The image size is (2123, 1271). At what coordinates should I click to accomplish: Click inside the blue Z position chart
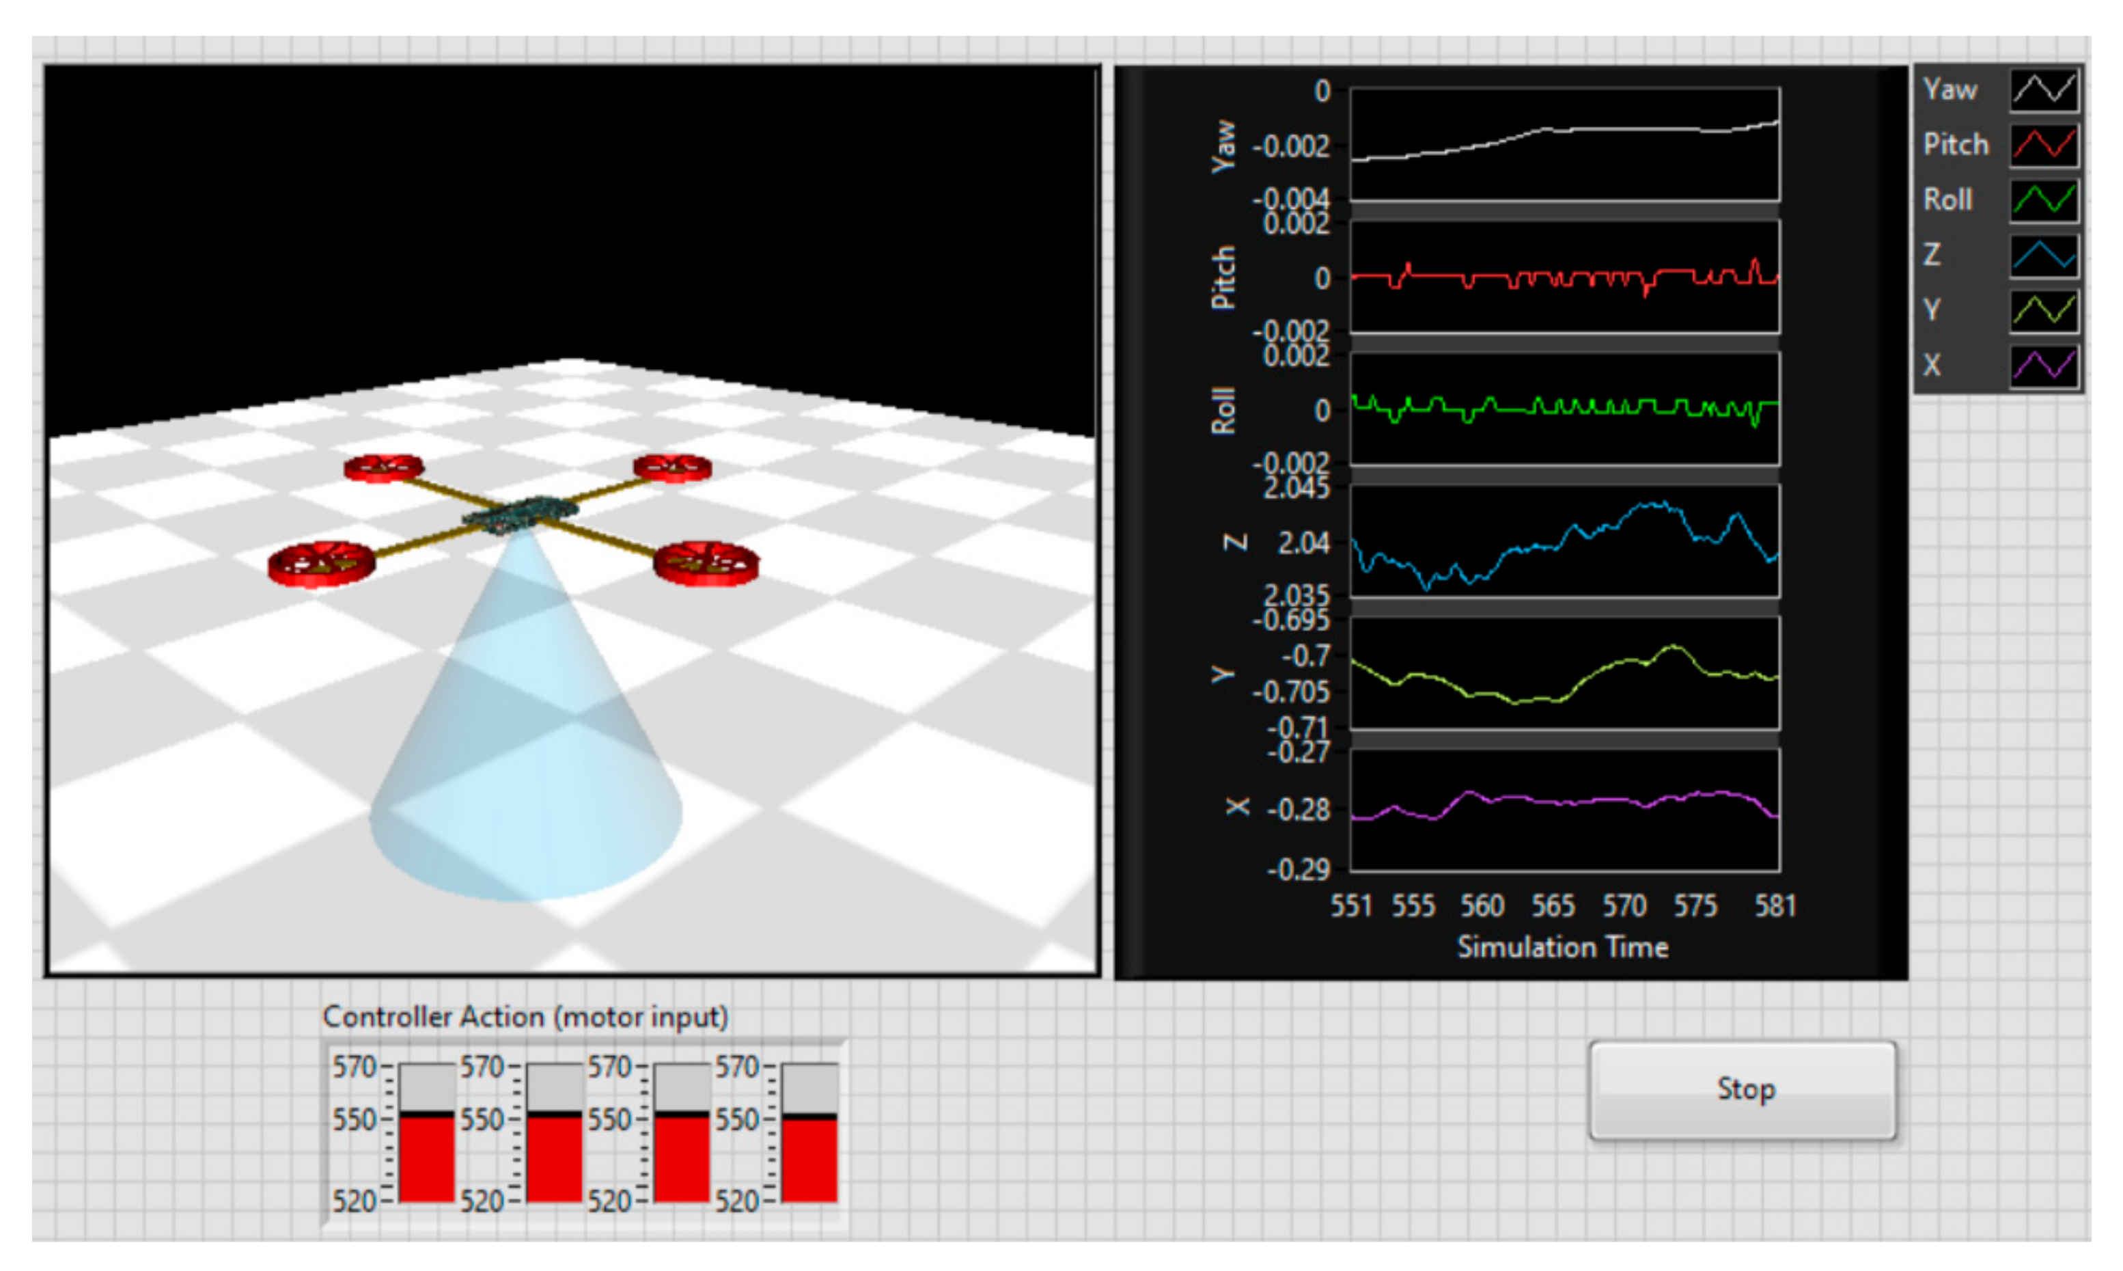click(1564, 541)
